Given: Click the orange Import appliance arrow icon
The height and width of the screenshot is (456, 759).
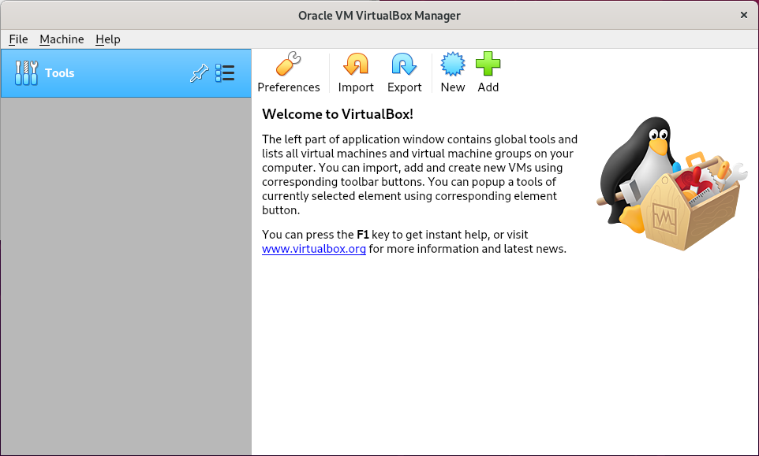Looking at the screenshot, I should click(356, 64).
